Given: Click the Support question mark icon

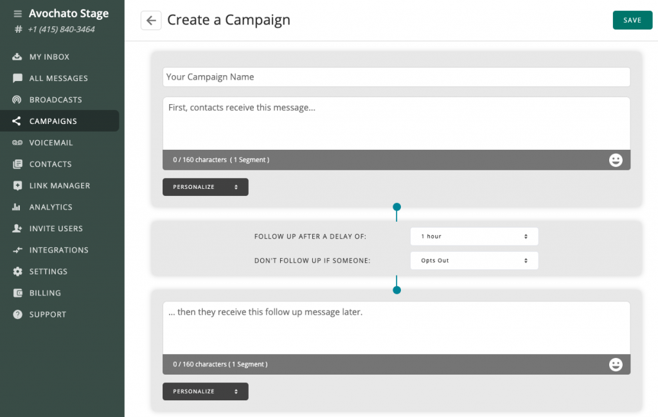Looking at the screenshot, I should point(17,315).
